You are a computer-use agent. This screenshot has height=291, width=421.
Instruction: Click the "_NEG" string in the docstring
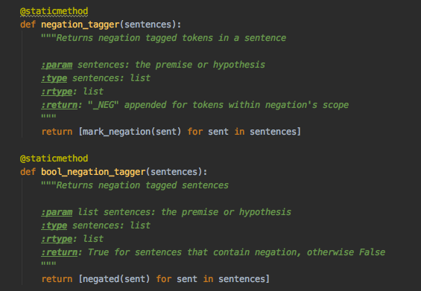point(103,105)
